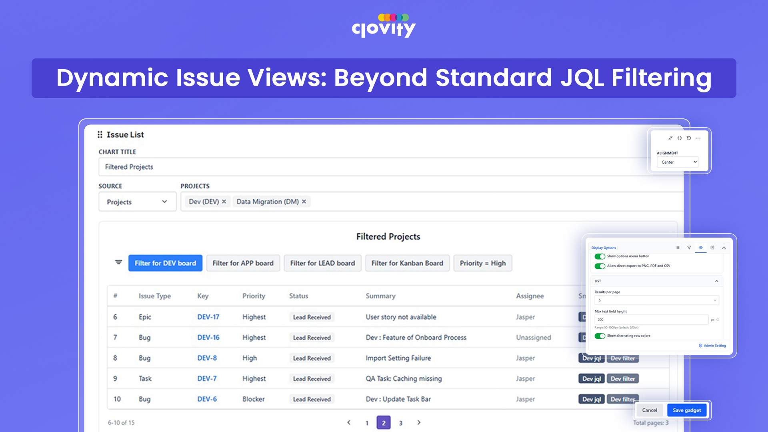768x432 pixels.
Task: Click the Priority column header
Action: pyautogui.click(x=254, y=296)
